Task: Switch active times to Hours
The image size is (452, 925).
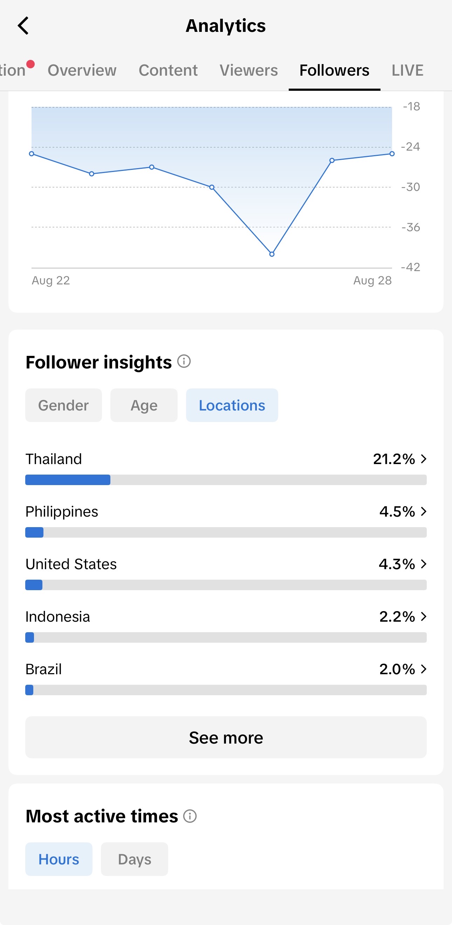Action: pyautogui.click(x=59, y=859)
